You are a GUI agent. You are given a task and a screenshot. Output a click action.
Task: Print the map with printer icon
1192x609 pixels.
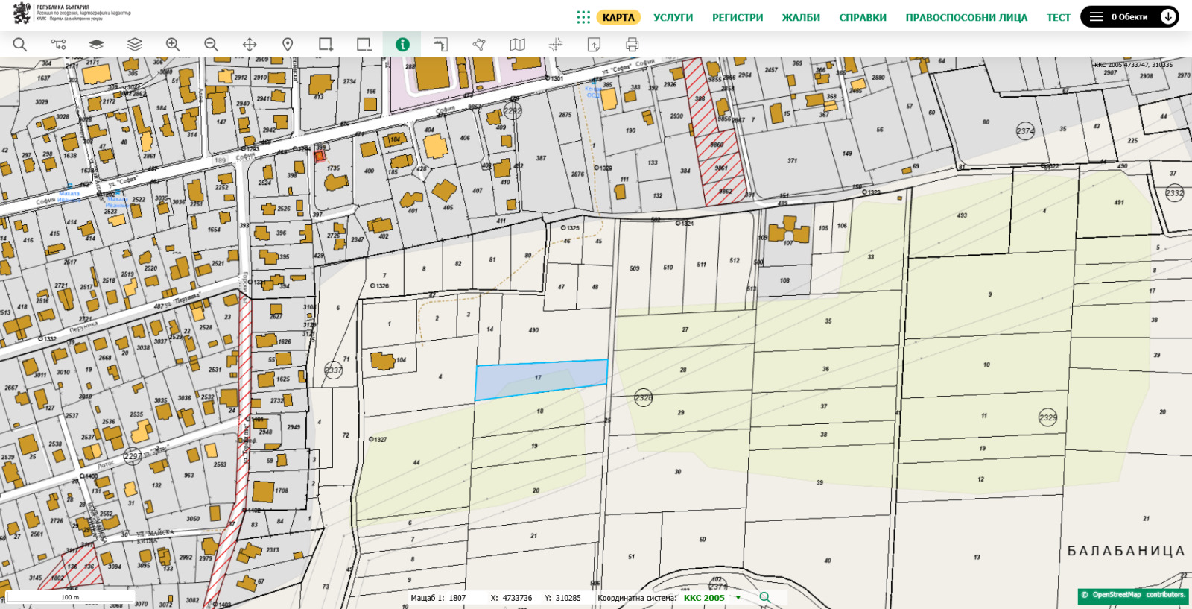pos(632,45)
